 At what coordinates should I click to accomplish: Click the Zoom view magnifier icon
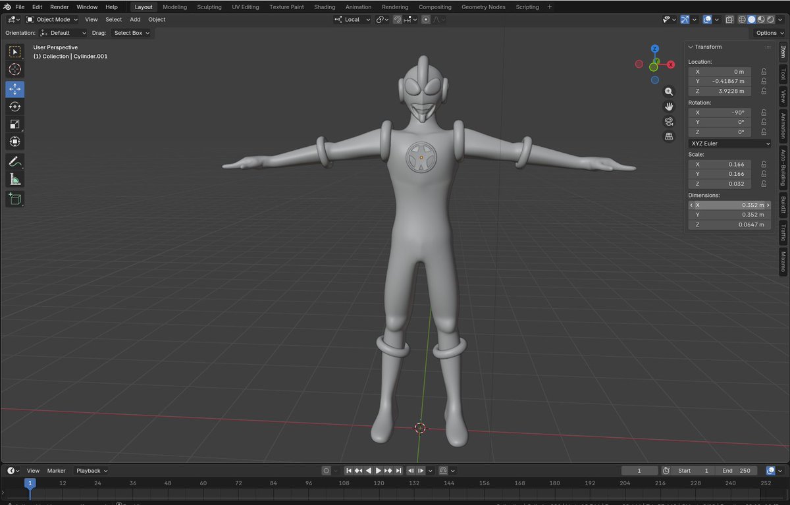pyautogui.click(x=669, y=92)
